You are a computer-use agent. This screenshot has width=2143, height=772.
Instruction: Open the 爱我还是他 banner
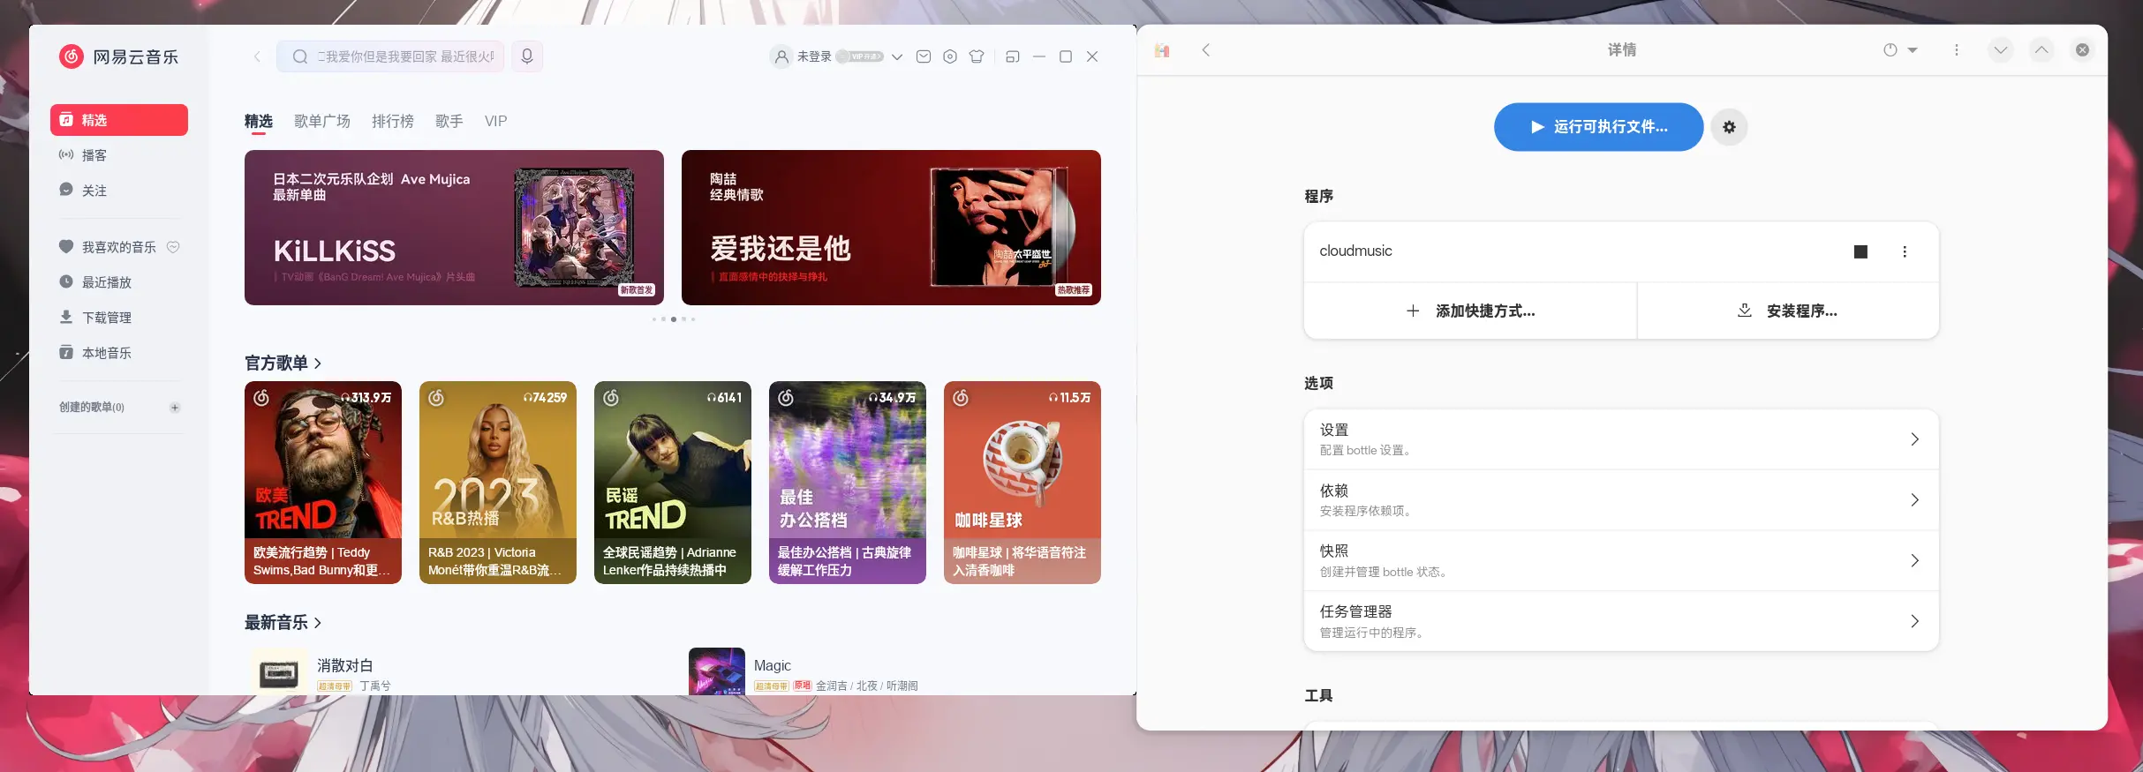[x=891, y=228]
